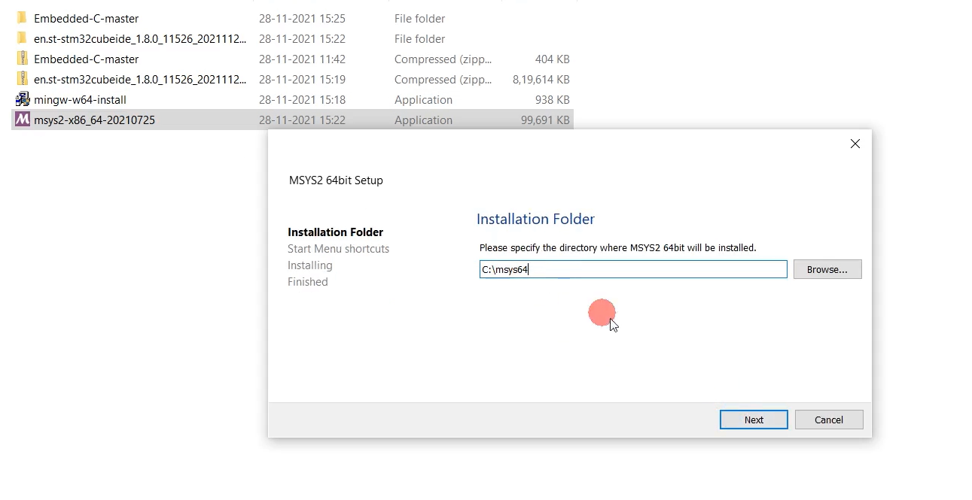
Task: Cancel the MSYS2 setup
Action: (828, 420)
